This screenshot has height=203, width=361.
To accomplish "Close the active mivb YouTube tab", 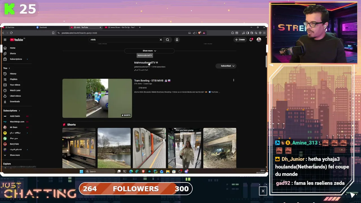I will (x=100, y=27).
